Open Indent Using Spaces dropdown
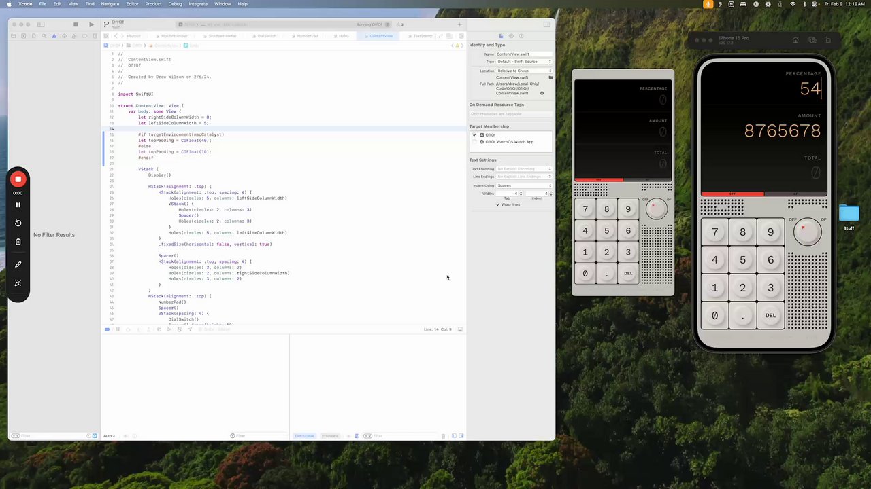Image resolution: width=871 pixels, height=489 pixels. [524, 185]
